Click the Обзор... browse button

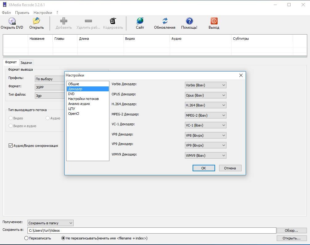coord(292,230)
